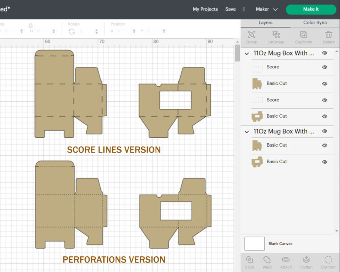Screen dimensions: 340x272
Task: Click the Blank Canvas color swatch
Action: click(x=255, y=244)
